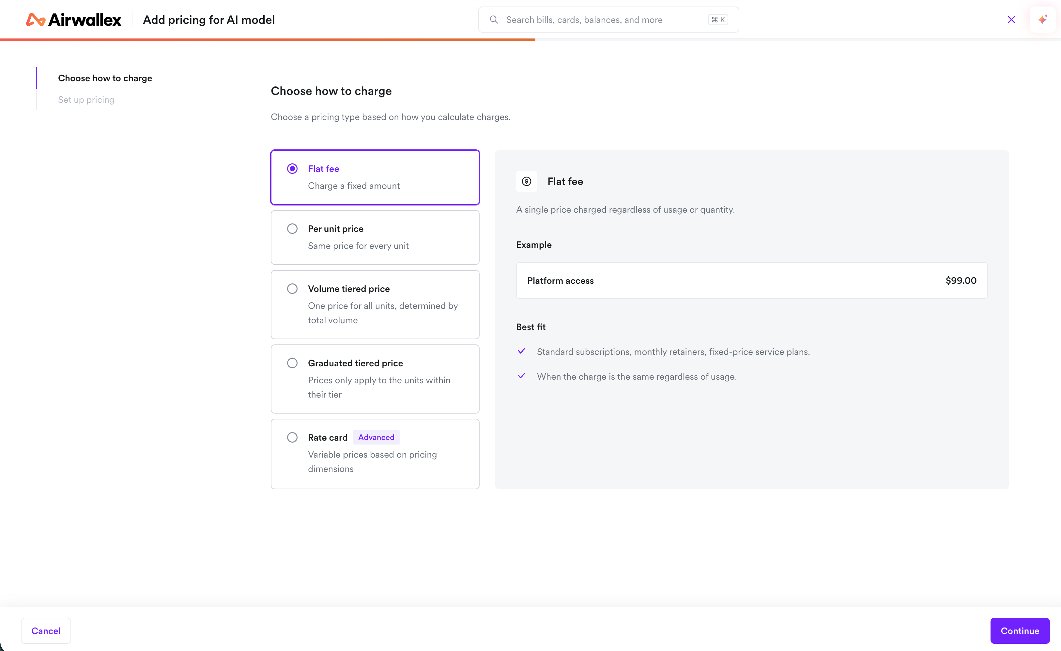
Task: Click the 'When the charge is the same' checkmark
Action: pos(521,376)
